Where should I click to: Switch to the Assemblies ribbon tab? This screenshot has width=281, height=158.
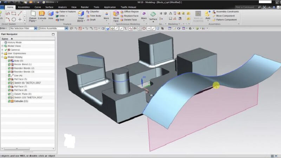point(24,7)
